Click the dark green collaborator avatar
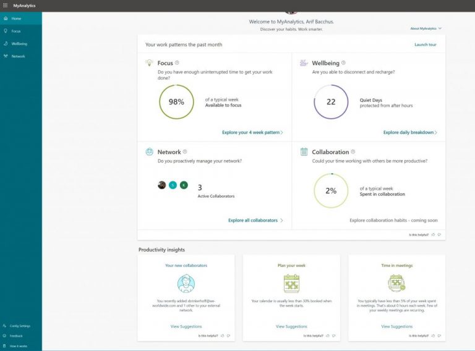 [x=184, y=185]
